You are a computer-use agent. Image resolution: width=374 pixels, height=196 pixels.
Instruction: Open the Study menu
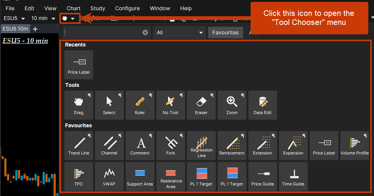click(x=98, y=8)
